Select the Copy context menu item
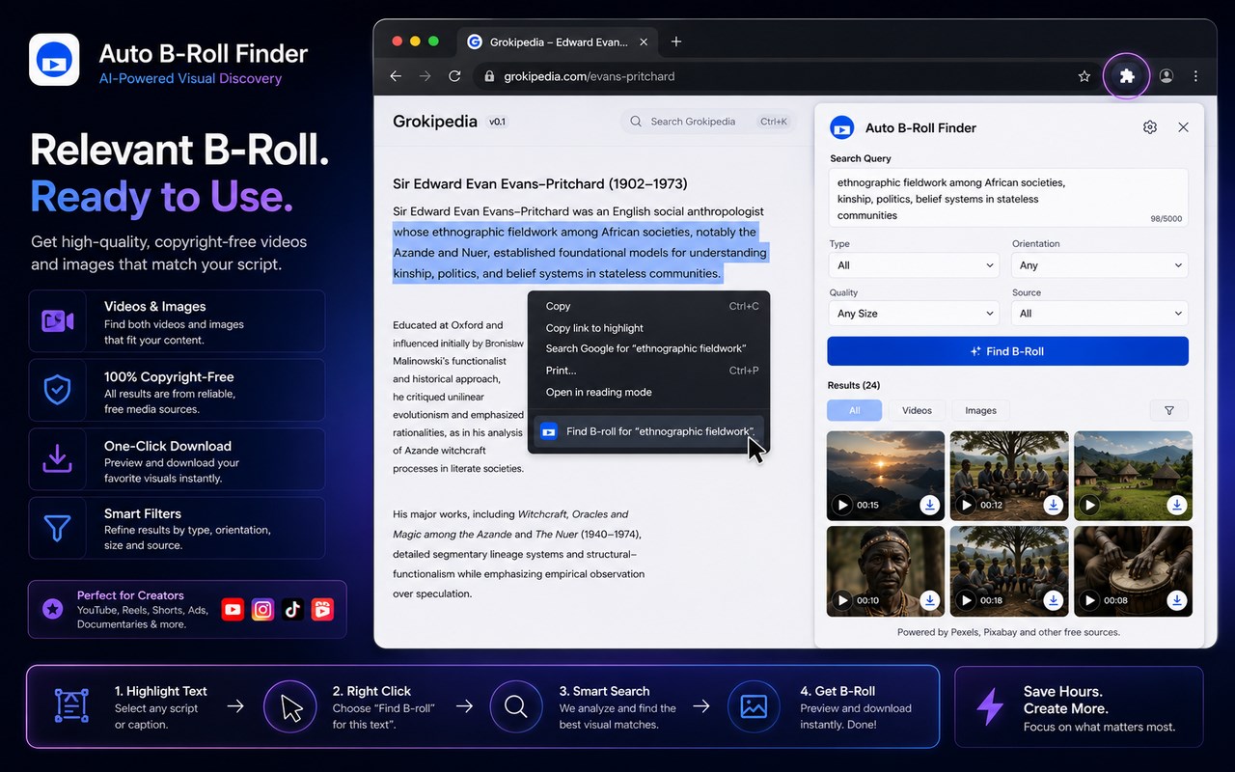1235x772 pixels. [x=648, y=306]
